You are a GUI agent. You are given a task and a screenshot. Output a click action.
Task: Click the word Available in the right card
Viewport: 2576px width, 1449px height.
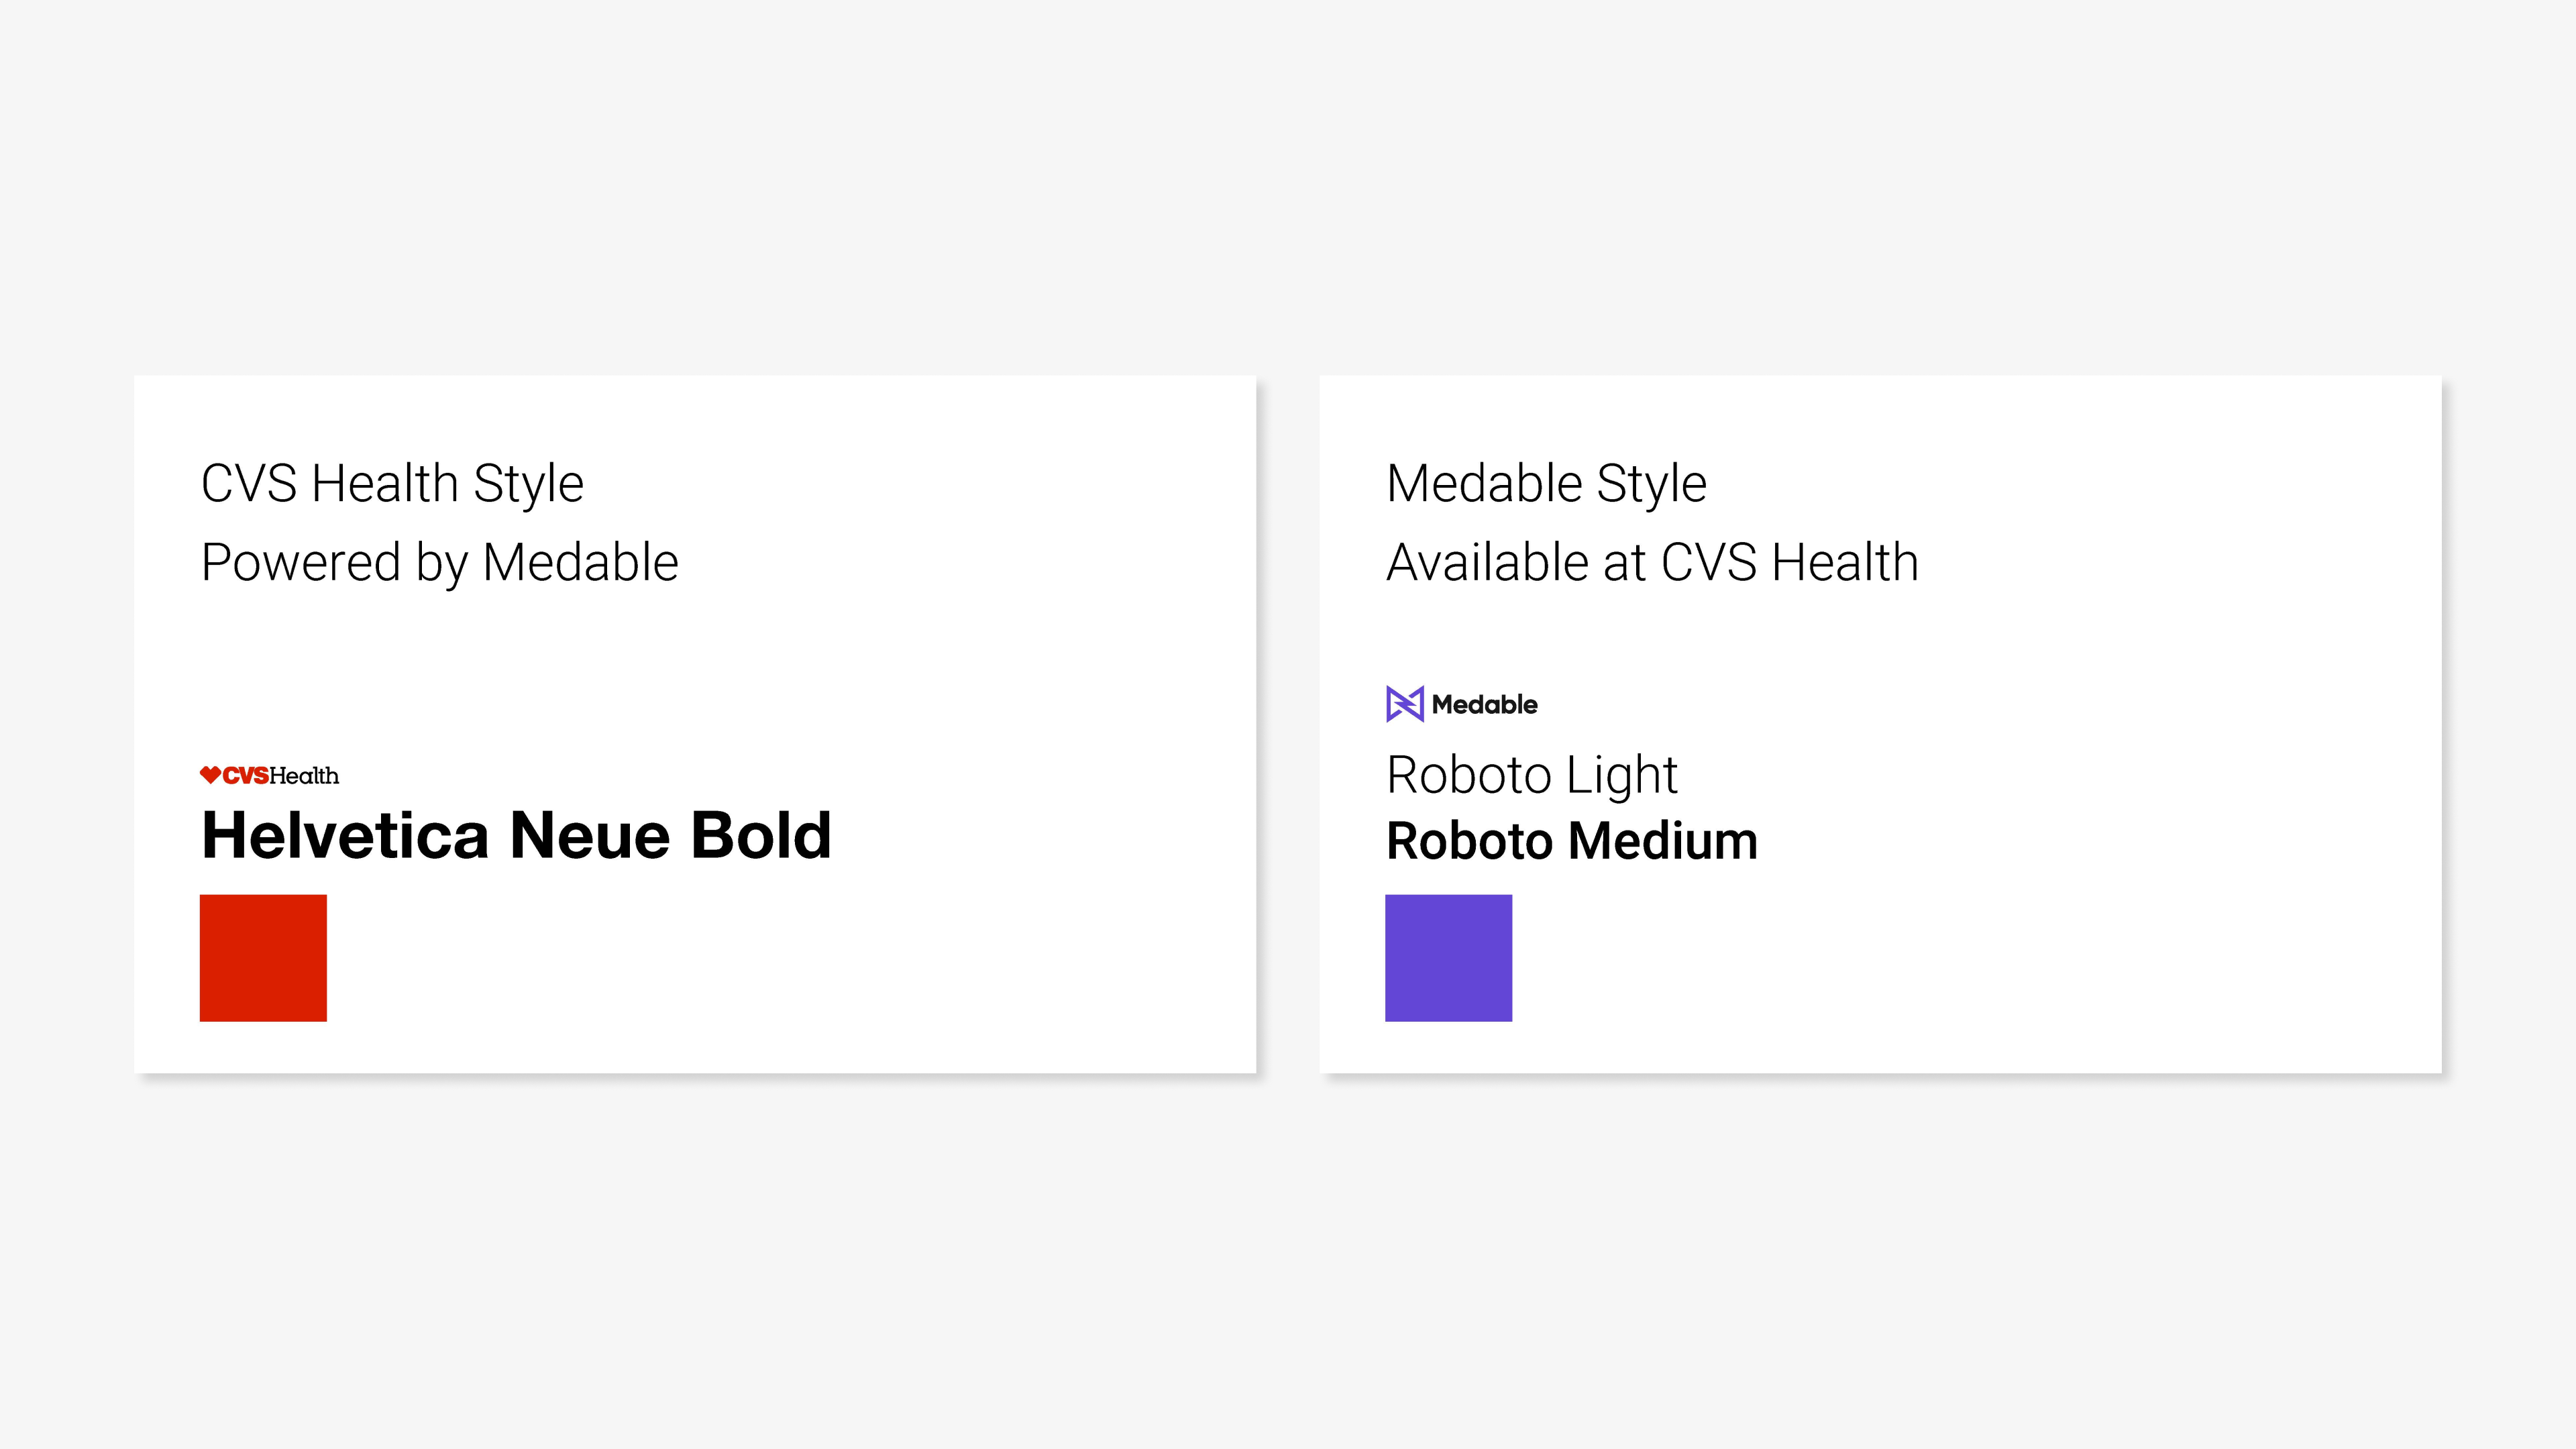tap(1487, 563)
